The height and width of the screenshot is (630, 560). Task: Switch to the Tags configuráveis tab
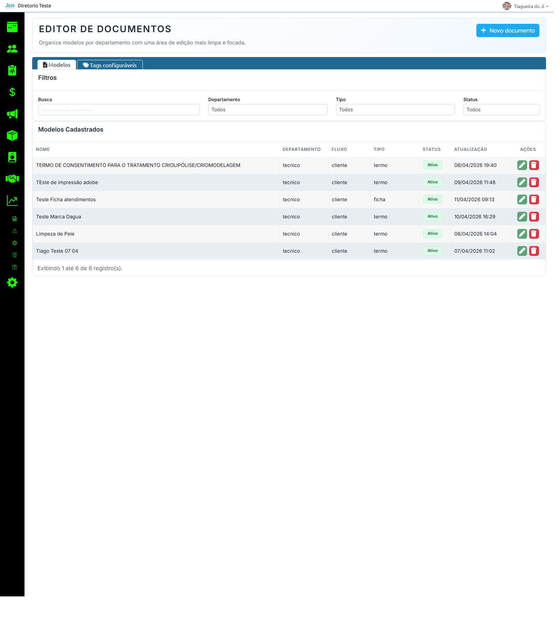coord(110,65)
